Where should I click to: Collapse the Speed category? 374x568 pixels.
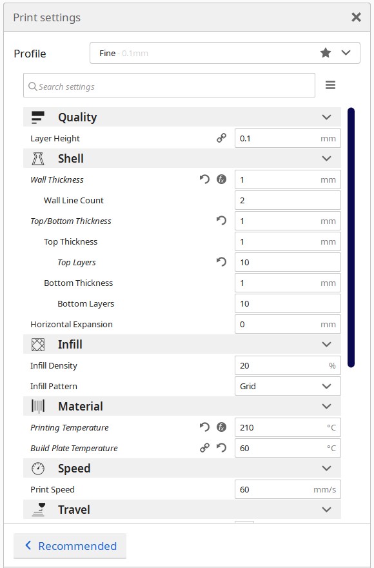click(182, 468)
